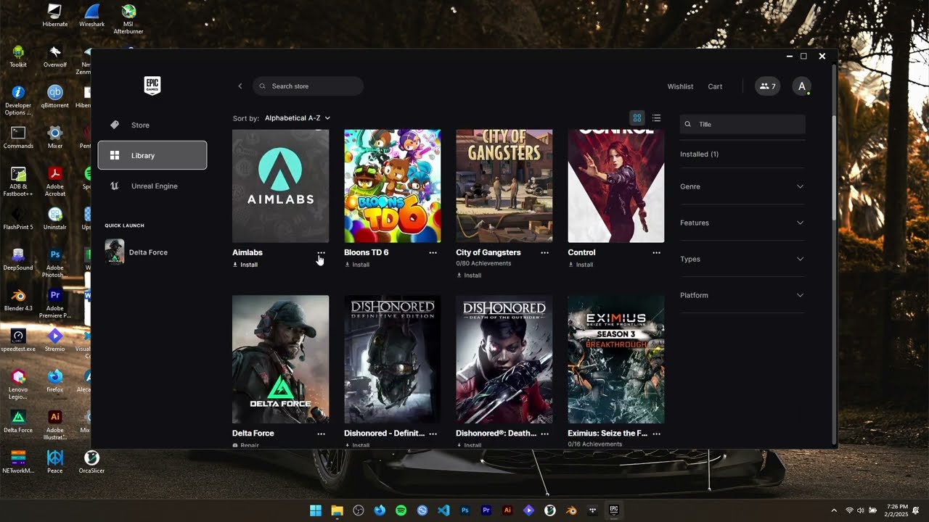The image size is (929, 522).
Task: Expand the Features filter
Action: (742, 223)
